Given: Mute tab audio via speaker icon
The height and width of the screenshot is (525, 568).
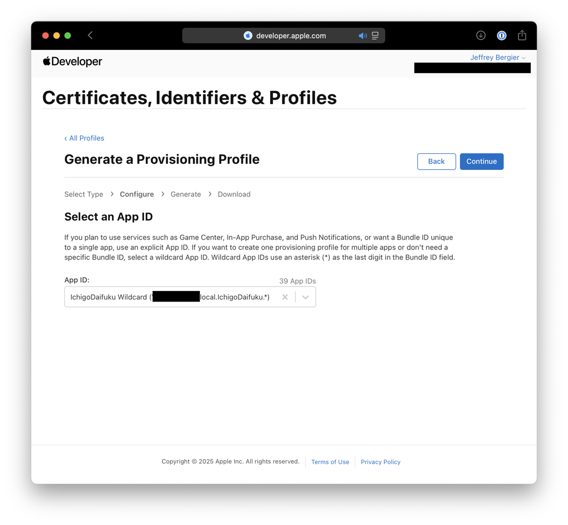Looking at the screenshot, I should 363,36.
